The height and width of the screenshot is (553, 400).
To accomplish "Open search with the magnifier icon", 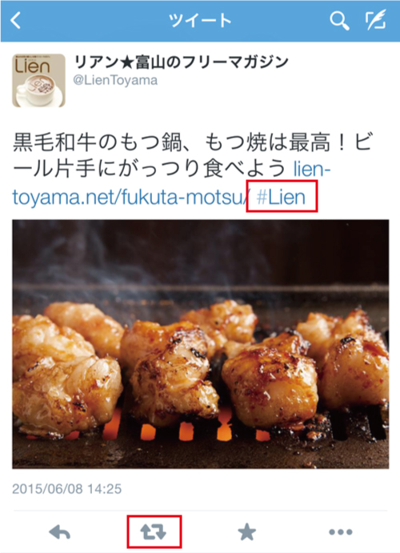I will click(339, 21).
